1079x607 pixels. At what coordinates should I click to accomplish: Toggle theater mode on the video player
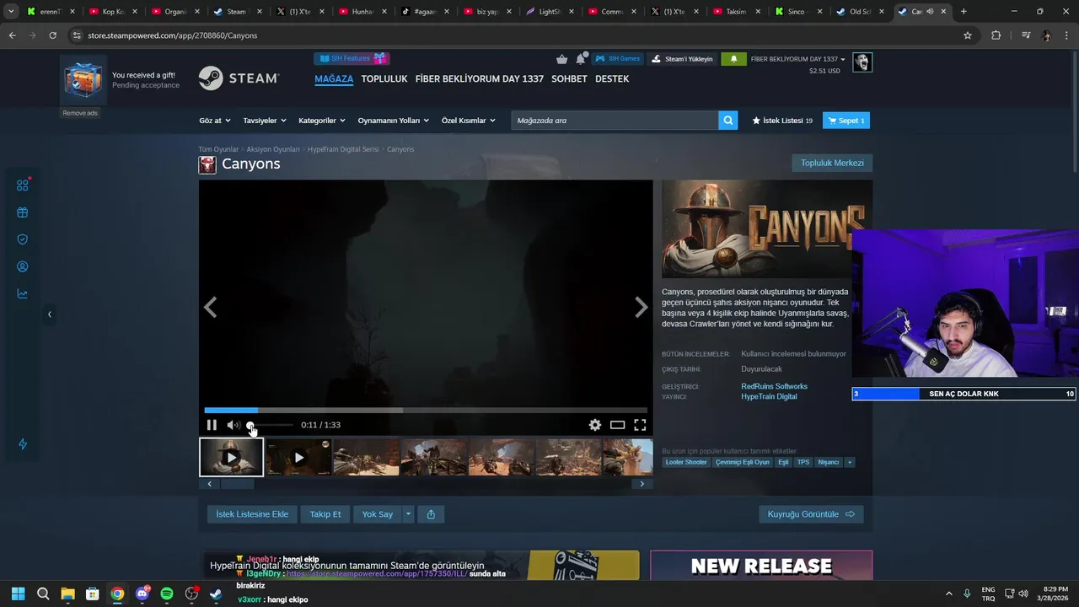point(618,425)
